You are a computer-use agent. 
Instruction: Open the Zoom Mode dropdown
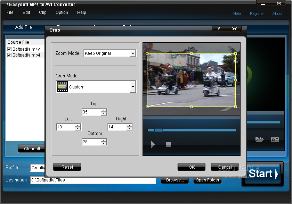pyautogui.click(x=133, y=53)
